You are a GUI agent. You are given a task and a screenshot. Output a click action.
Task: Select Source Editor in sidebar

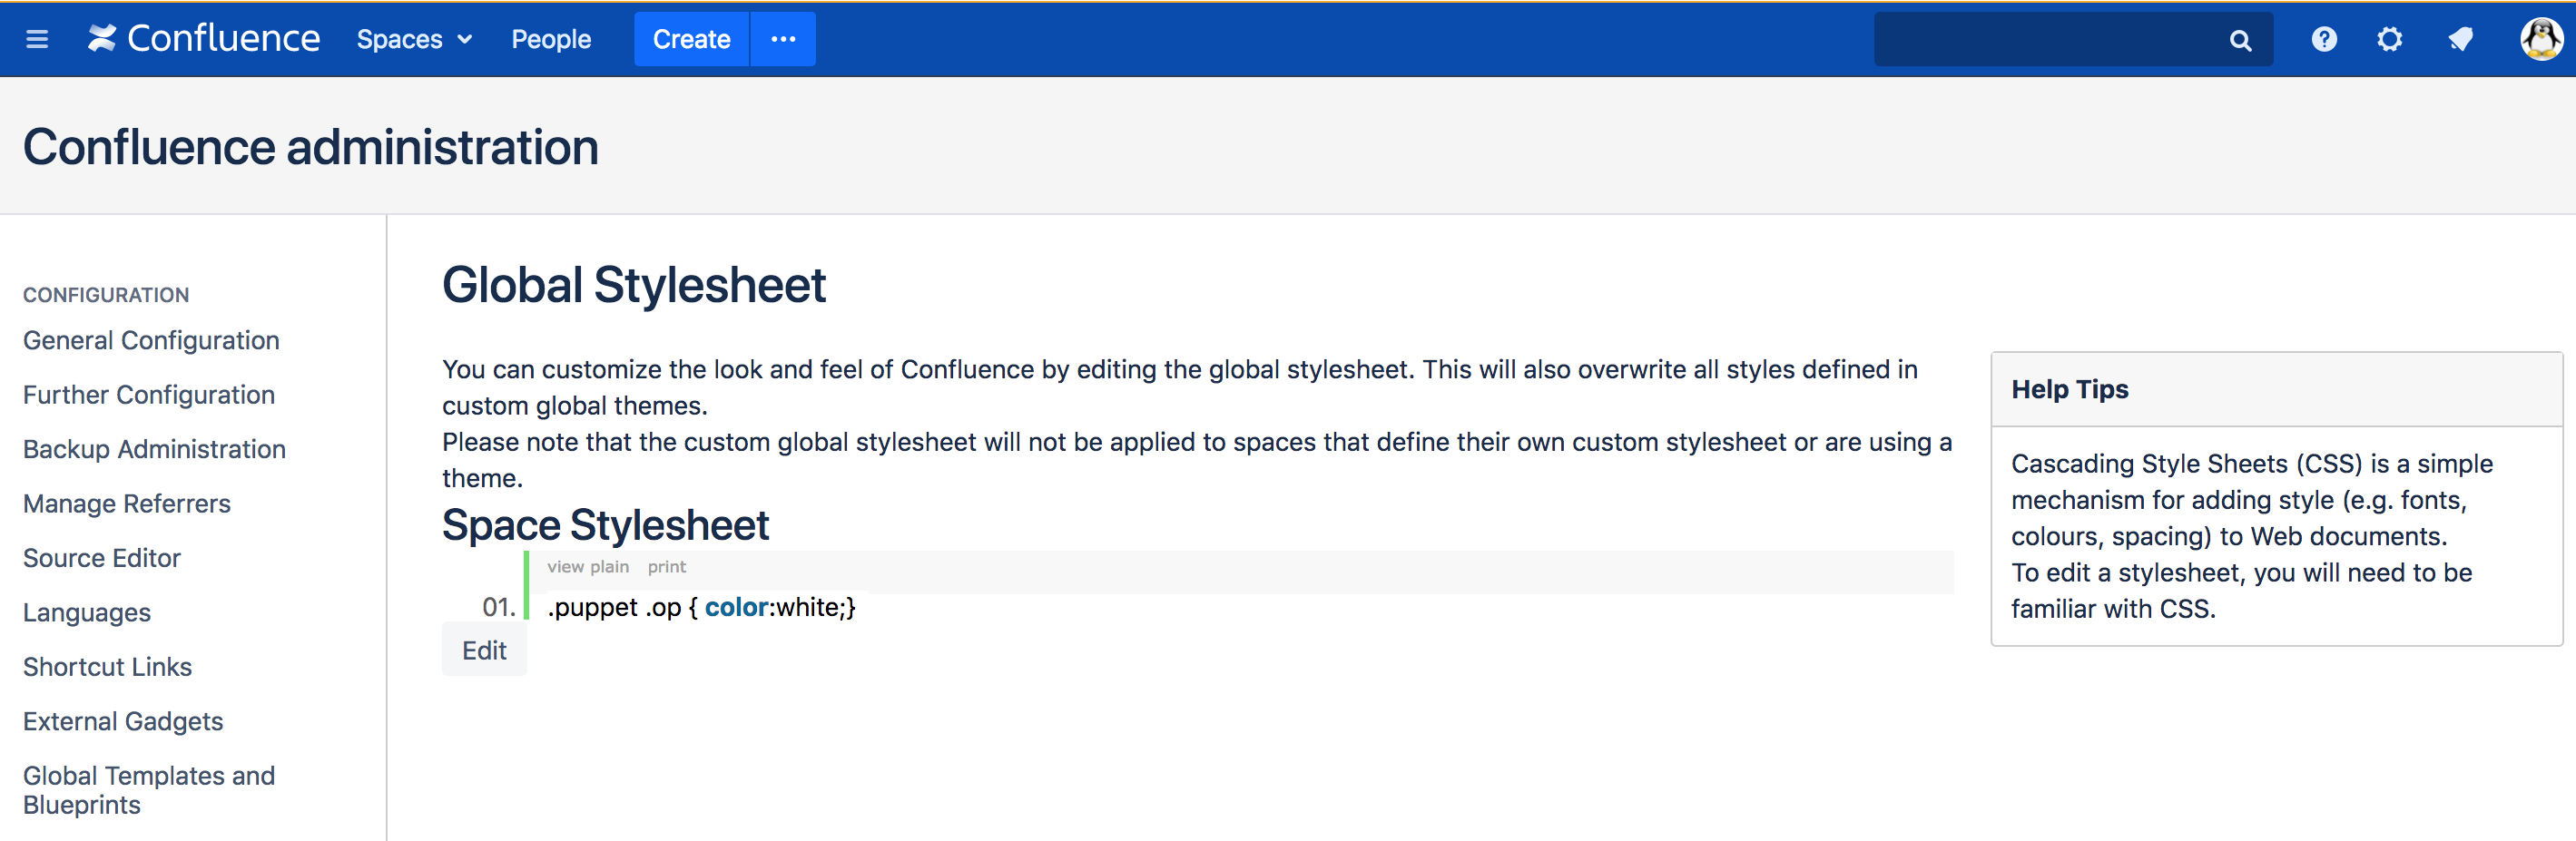click(x=102, y=557)
